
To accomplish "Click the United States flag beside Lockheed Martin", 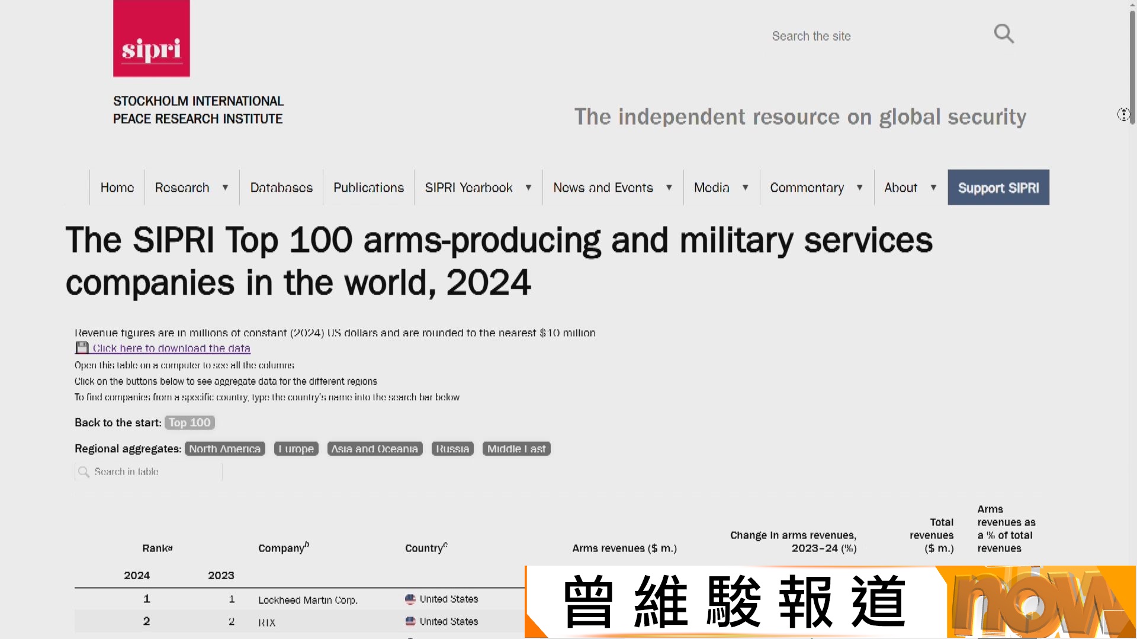I will point(409,599).
